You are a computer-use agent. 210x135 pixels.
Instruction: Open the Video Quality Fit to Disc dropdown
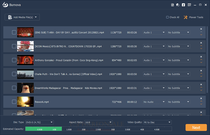point(157,122)
